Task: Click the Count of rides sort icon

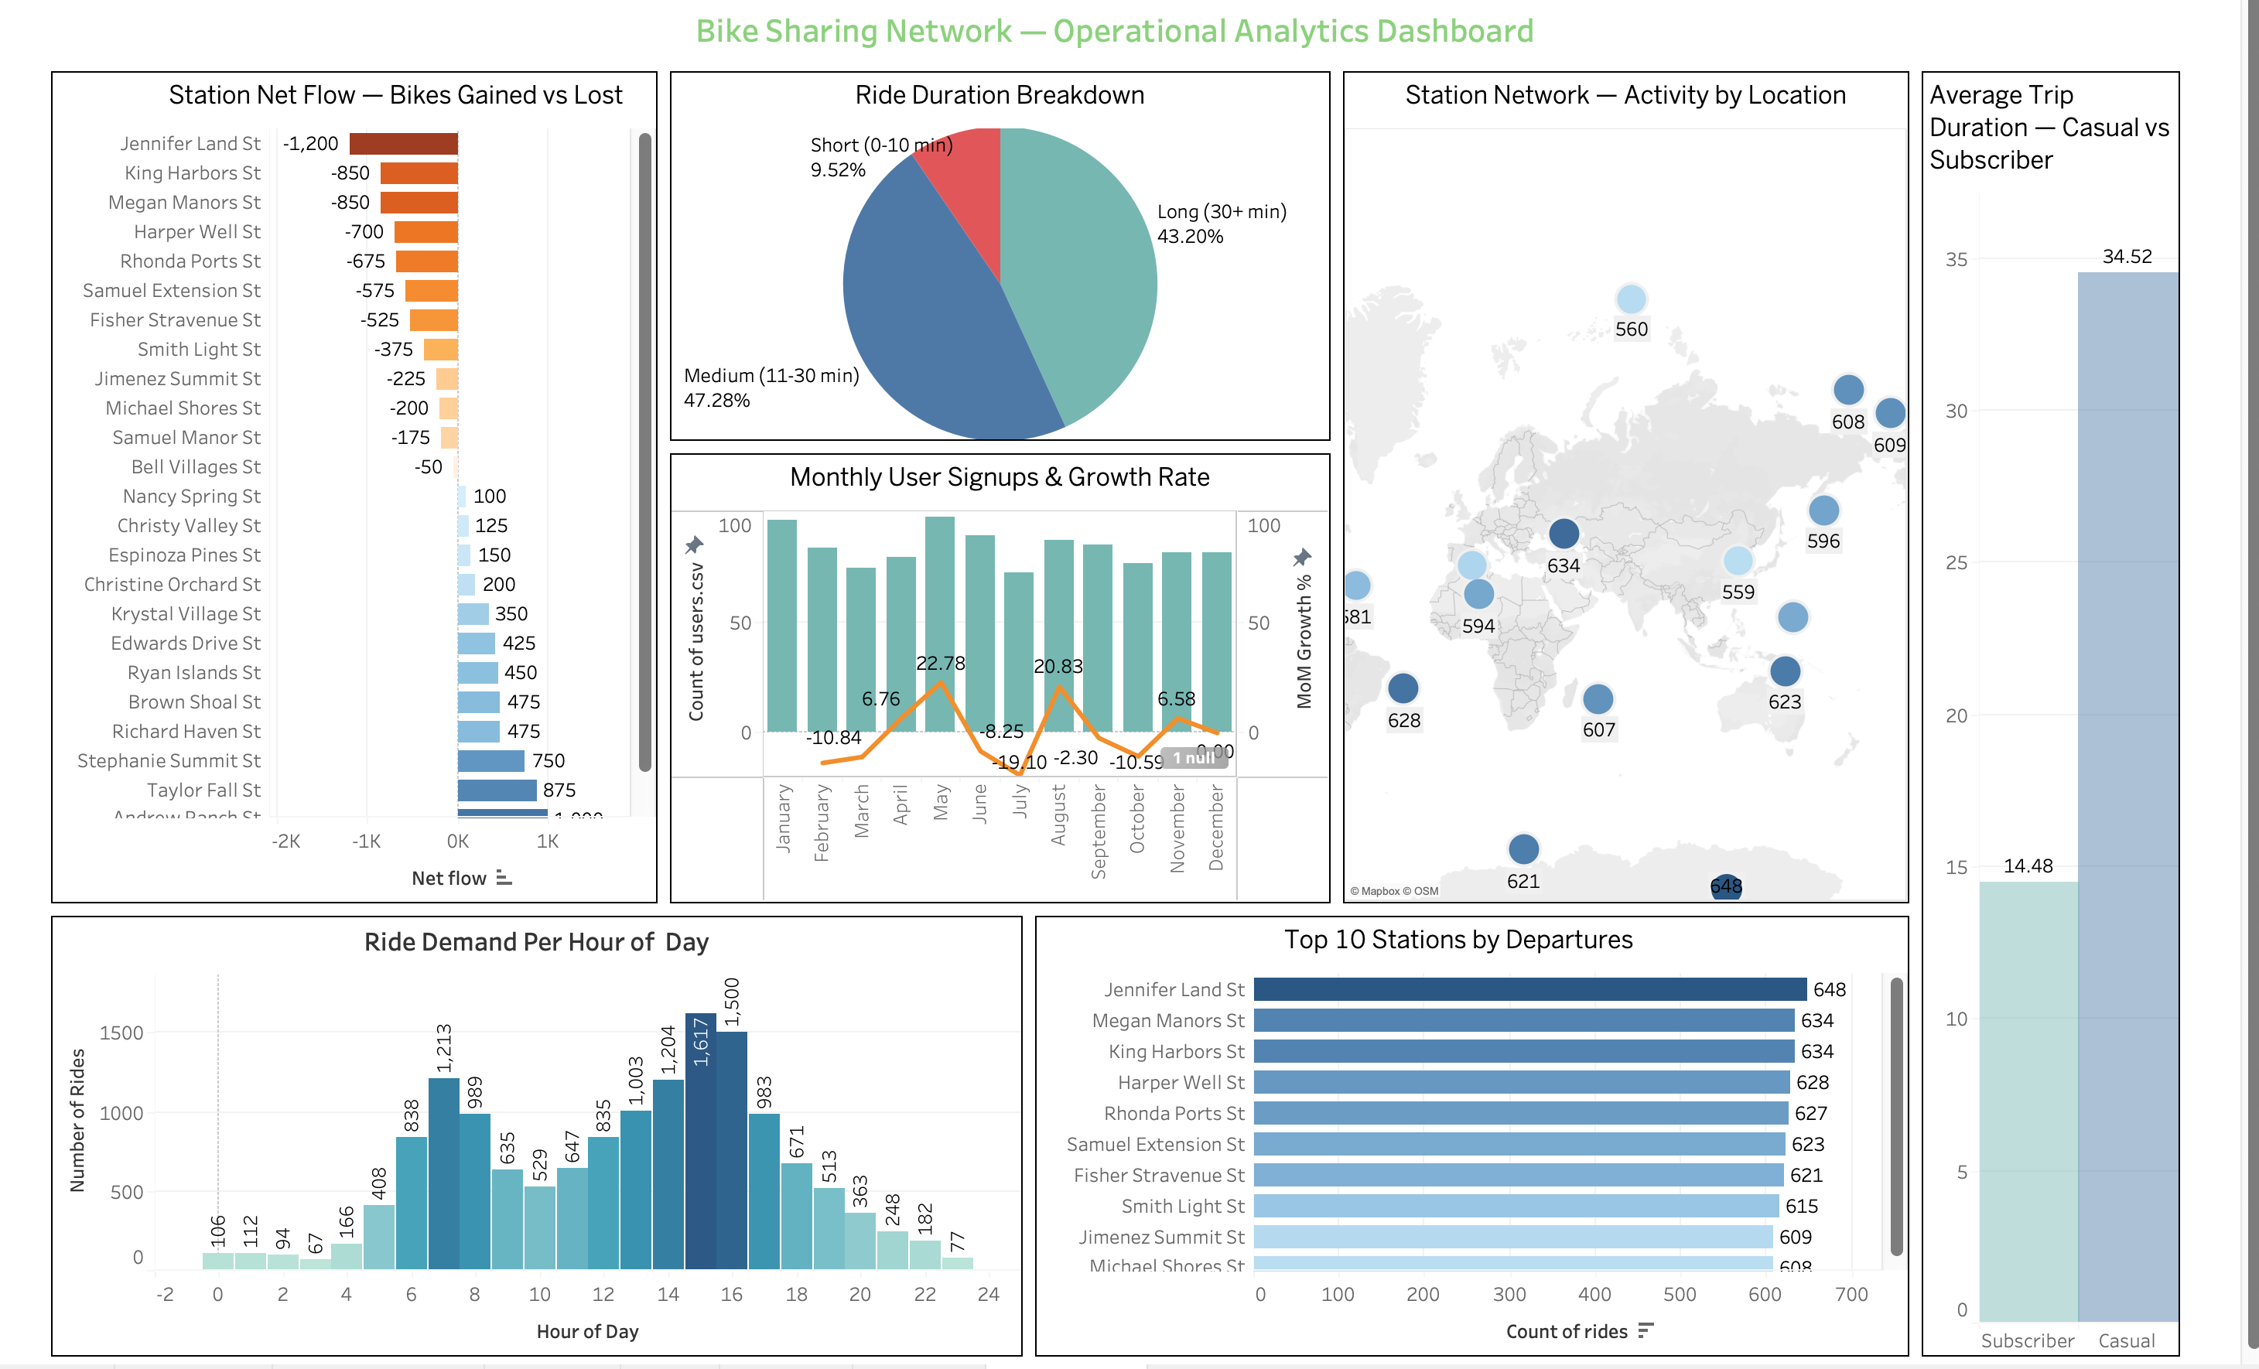Action: [x=1646, y=1330]
